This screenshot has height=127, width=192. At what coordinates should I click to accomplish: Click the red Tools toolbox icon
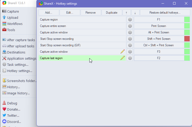click(x=4, y=30)
